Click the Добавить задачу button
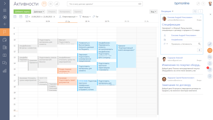Viewport: 213px width, 120px height. click(x=22, y=12)
